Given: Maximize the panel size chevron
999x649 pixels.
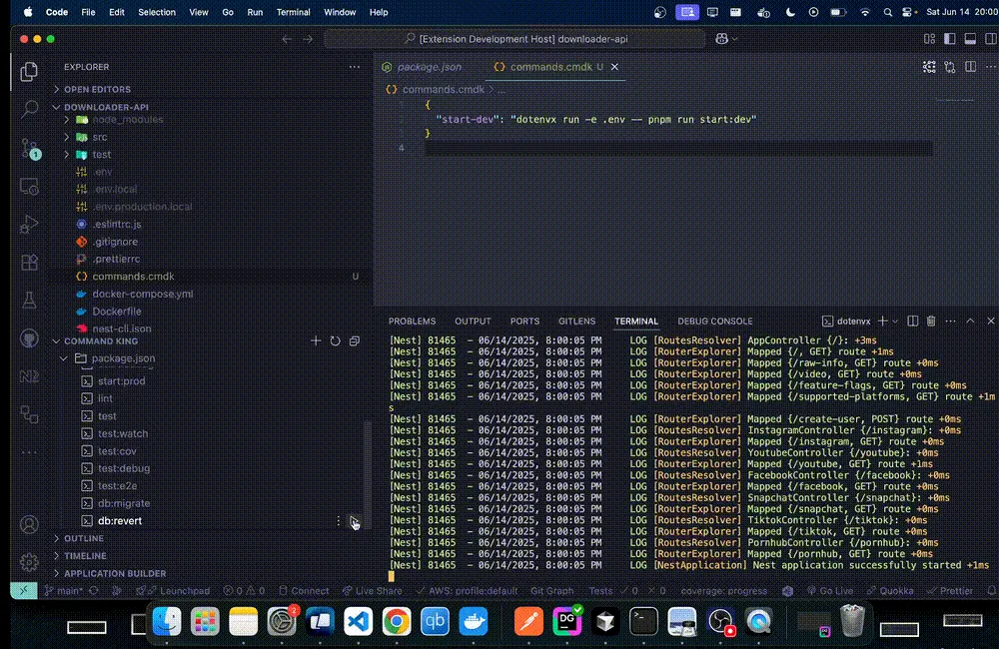Looking at the screenshot, I should [x=970, y=321].
